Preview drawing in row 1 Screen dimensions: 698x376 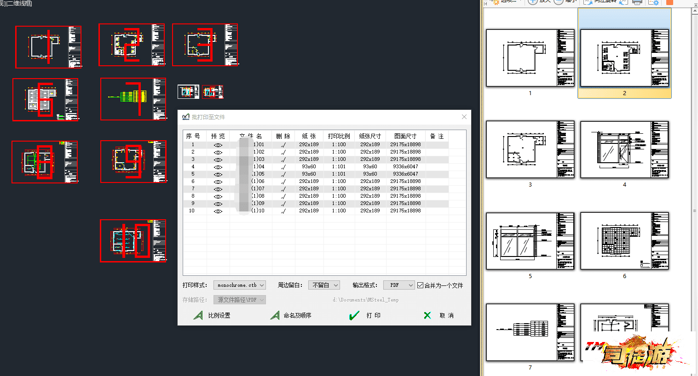(x=218, y=145)
